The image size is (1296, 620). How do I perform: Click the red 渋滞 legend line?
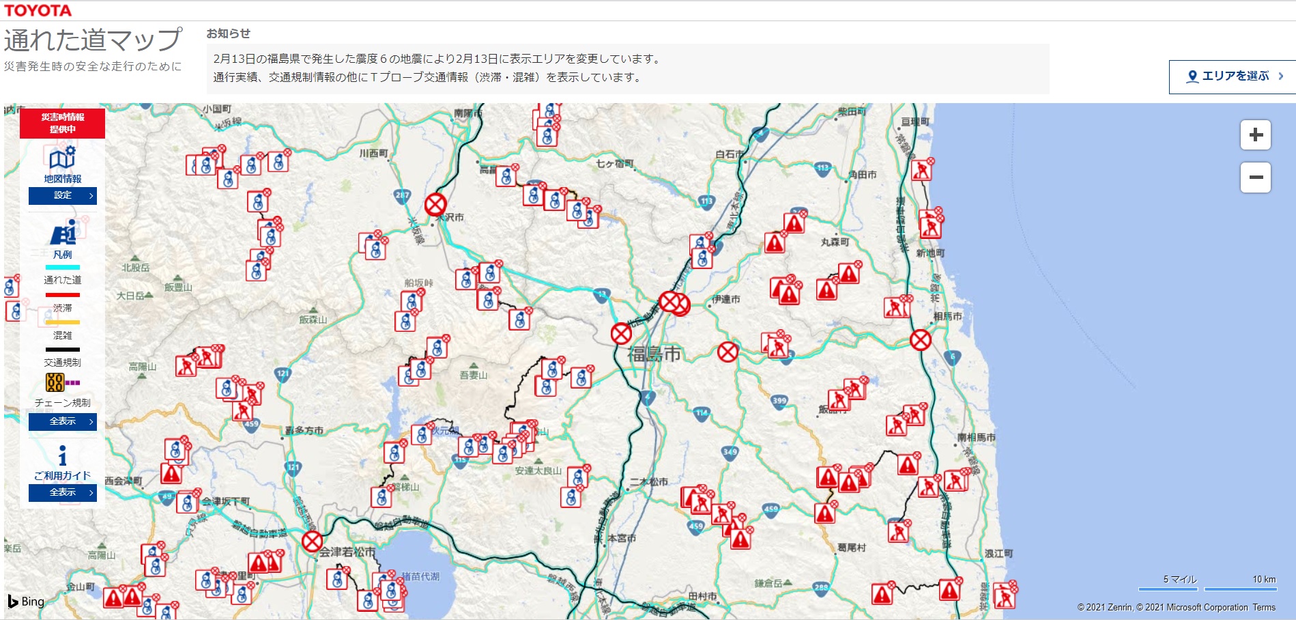click(62, 295)
